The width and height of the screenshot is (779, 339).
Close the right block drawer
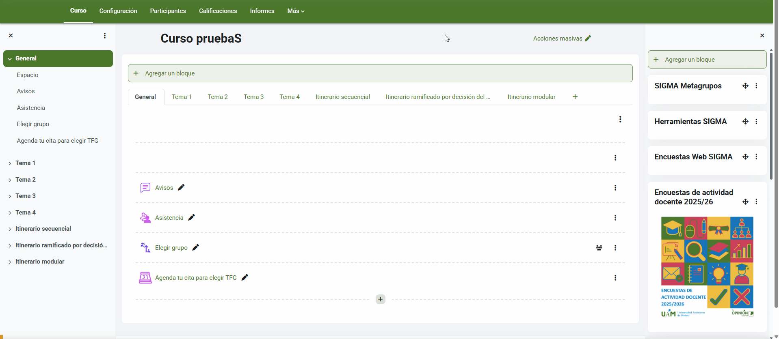pos(762,36)
